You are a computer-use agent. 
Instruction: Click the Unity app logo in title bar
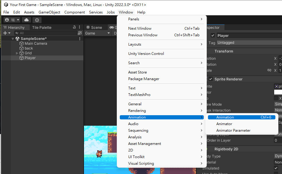[x=6, y=5]
